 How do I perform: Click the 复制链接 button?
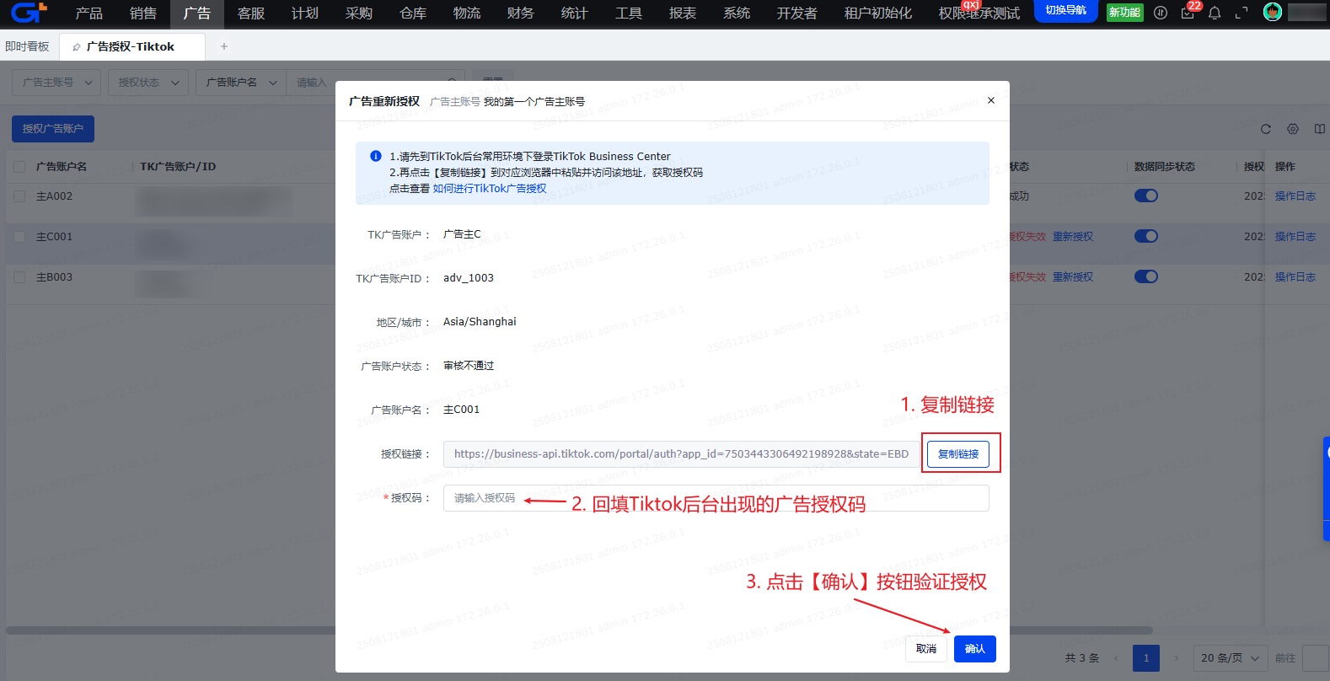pyautogui.click(x=958, y=454)
